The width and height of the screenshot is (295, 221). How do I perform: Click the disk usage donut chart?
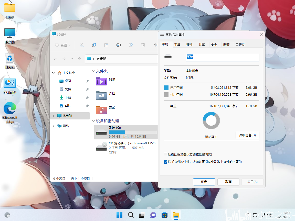tap(211, 120)
